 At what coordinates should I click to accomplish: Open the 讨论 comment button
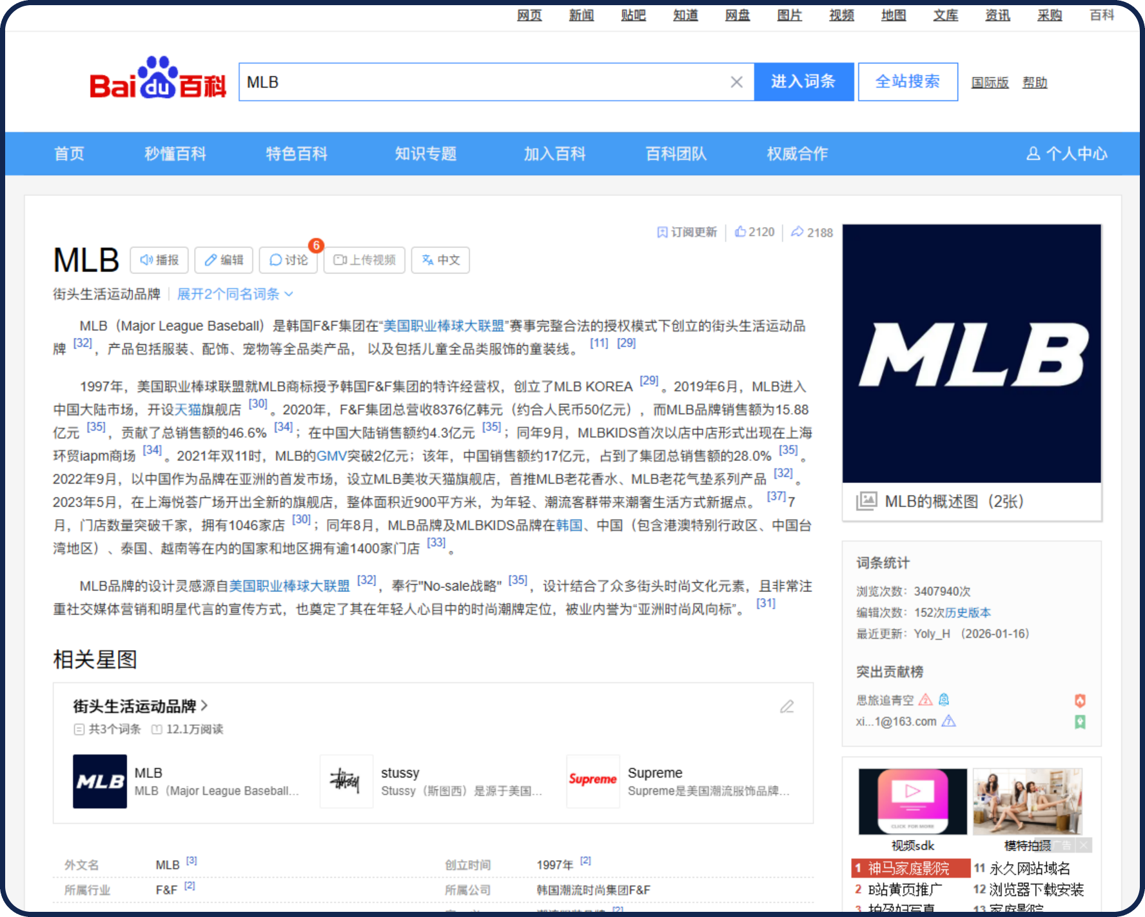pyautogui.click(x=288, y=260)
